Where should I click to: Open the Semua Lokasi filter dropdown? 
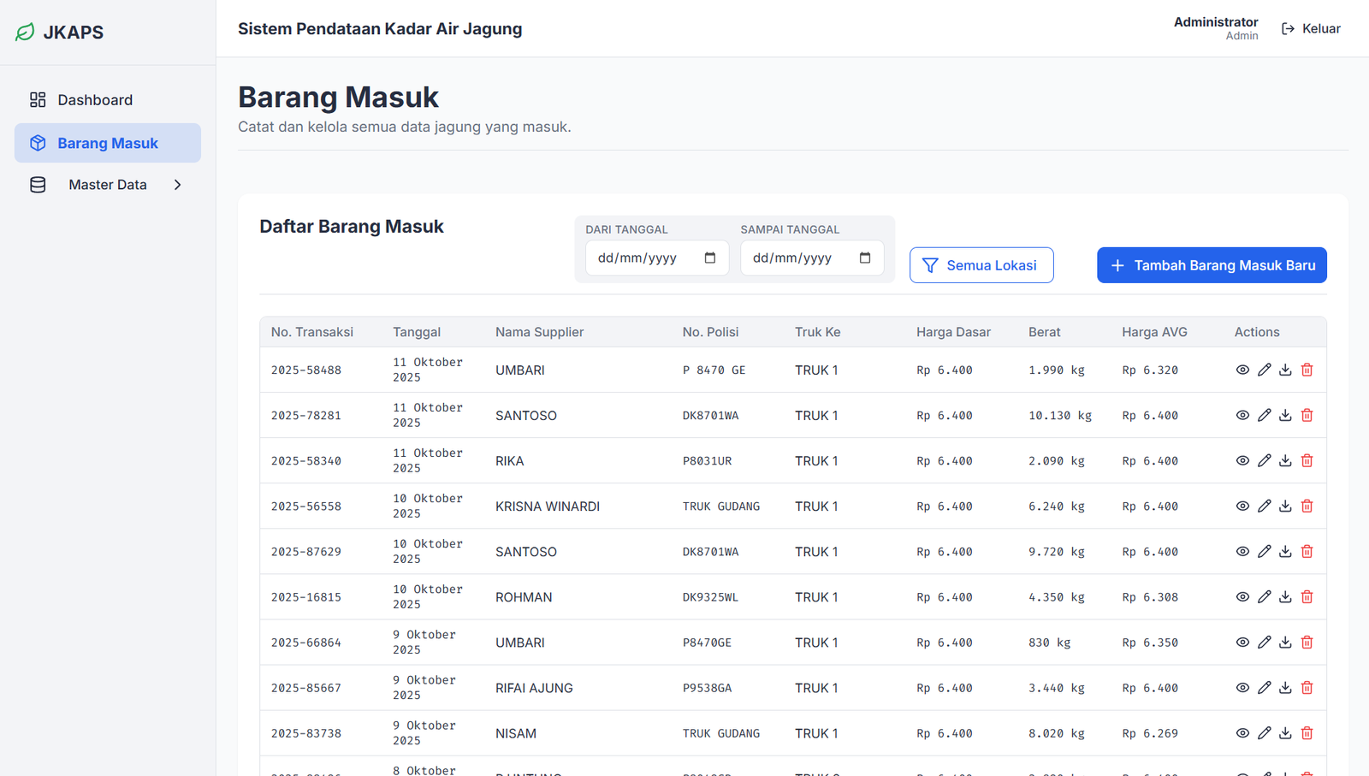pyautogui.click(x=981, y=265)
